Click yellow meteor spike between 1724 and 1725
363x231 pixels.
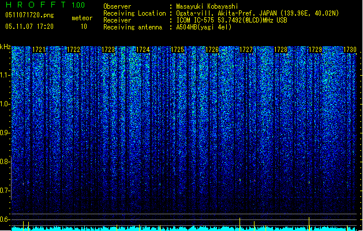click(160, 228)
